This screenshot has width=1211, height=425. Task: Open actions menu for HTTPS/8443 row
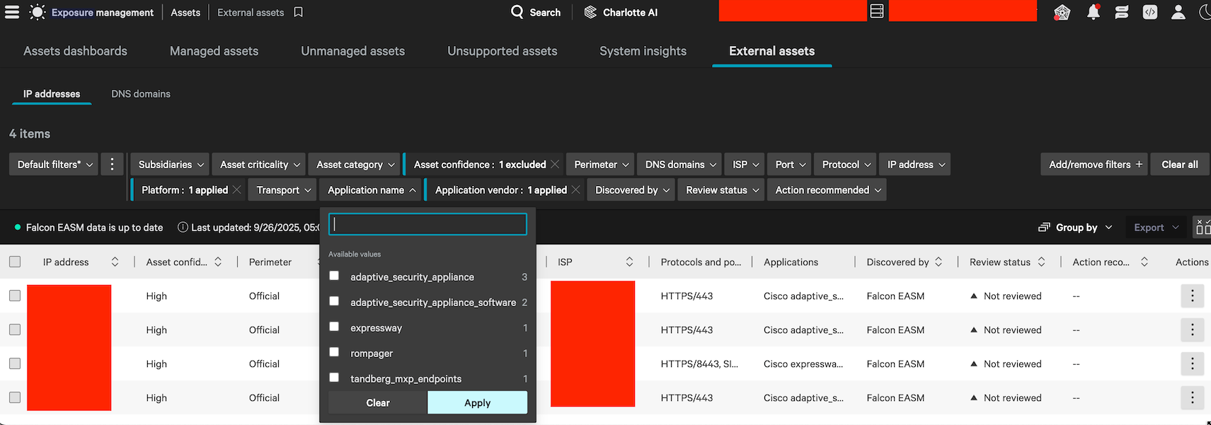[1193, 363]
